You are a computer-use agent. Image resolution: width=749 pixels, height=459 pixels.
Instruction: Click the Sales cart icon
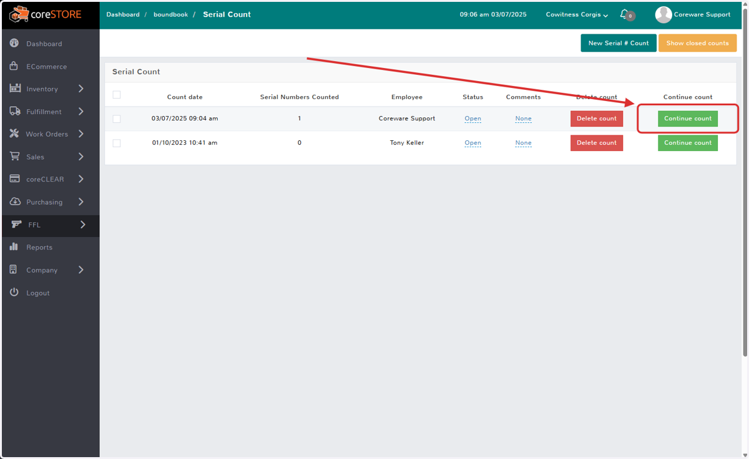click(14, 157)
